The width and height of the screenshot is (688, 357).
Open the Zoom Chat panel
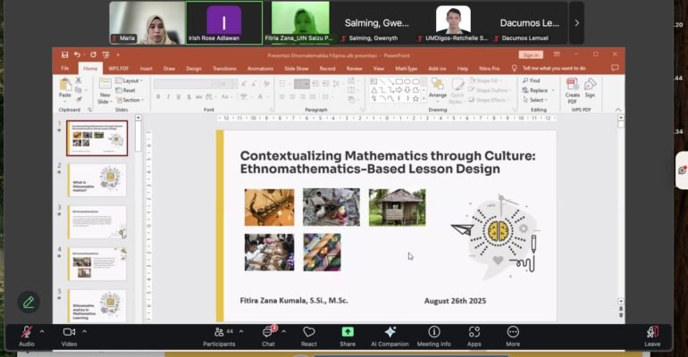(x=268, y=333)
